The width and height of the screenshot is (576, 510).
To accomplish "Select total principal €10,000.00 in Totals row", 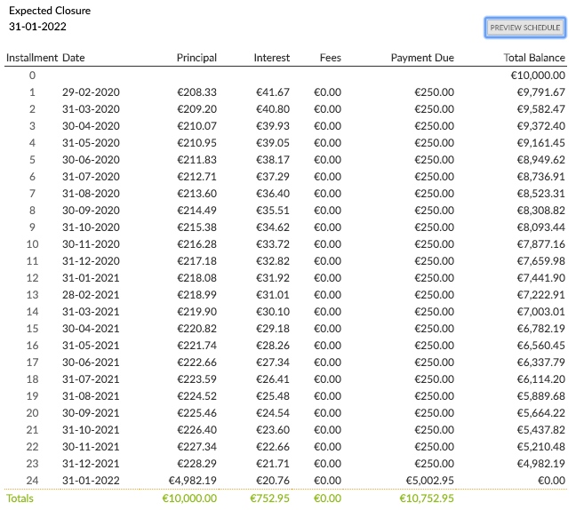I will [189, 498].
